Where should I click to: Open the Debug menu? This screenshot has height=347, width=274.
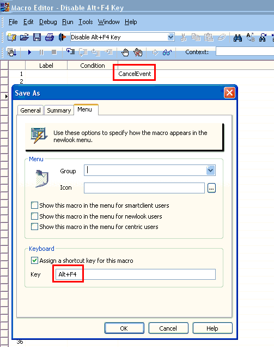(48, 22)
